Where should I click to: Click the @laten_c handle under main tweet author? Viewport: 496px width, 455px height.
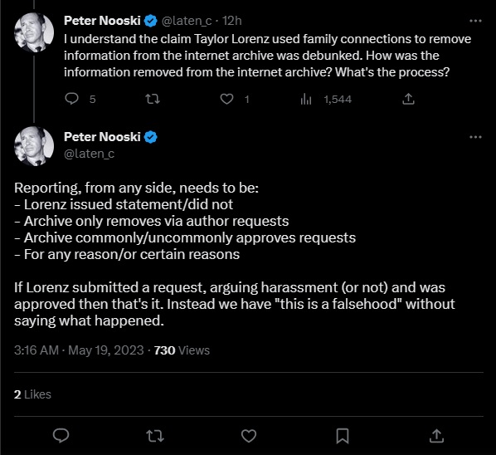[90, 154]
